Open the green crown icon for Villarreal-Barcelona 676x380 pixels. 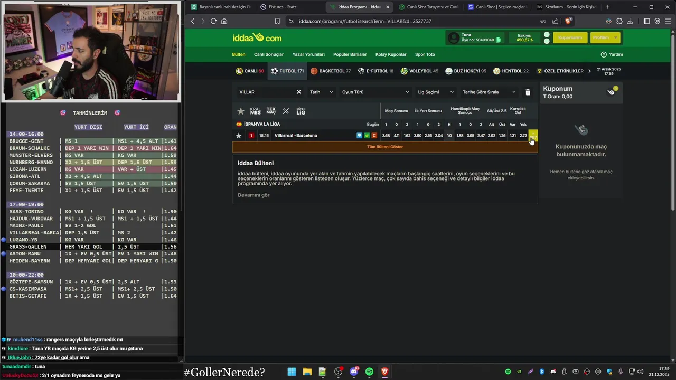(x=367, y=136)
